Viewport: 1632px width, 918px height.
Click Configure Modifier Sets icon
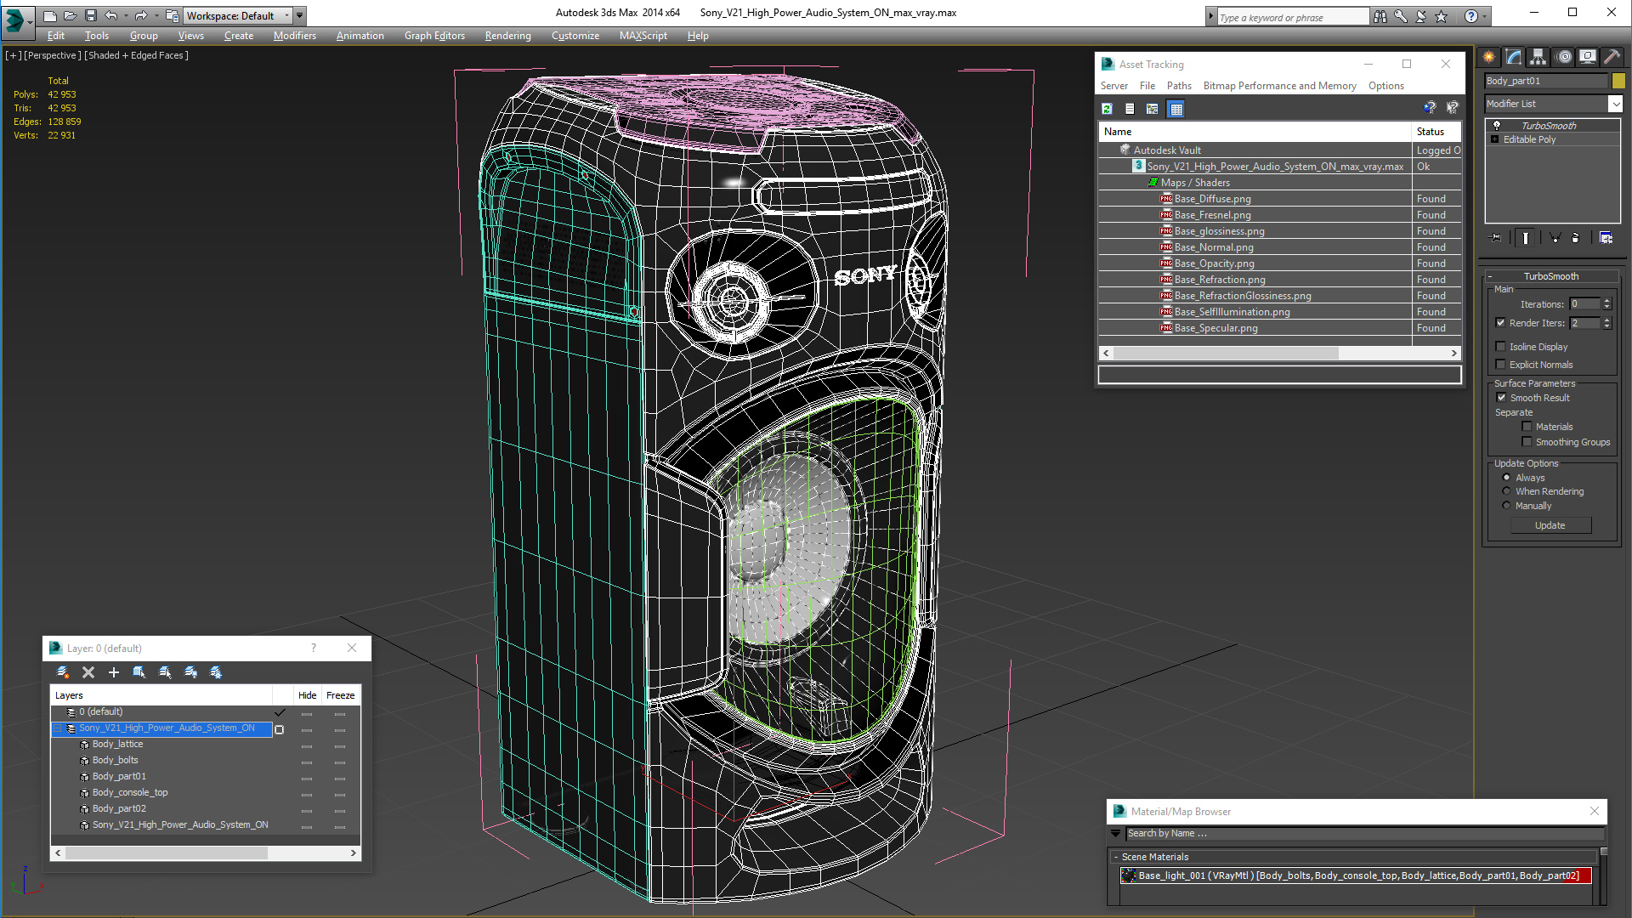(x=1606, y=238)
